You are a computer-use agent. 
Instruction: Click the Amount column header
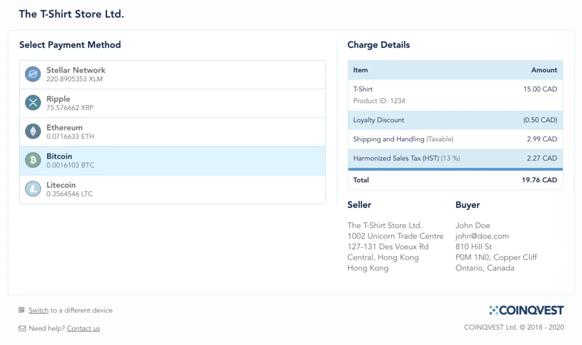(544, 70)
